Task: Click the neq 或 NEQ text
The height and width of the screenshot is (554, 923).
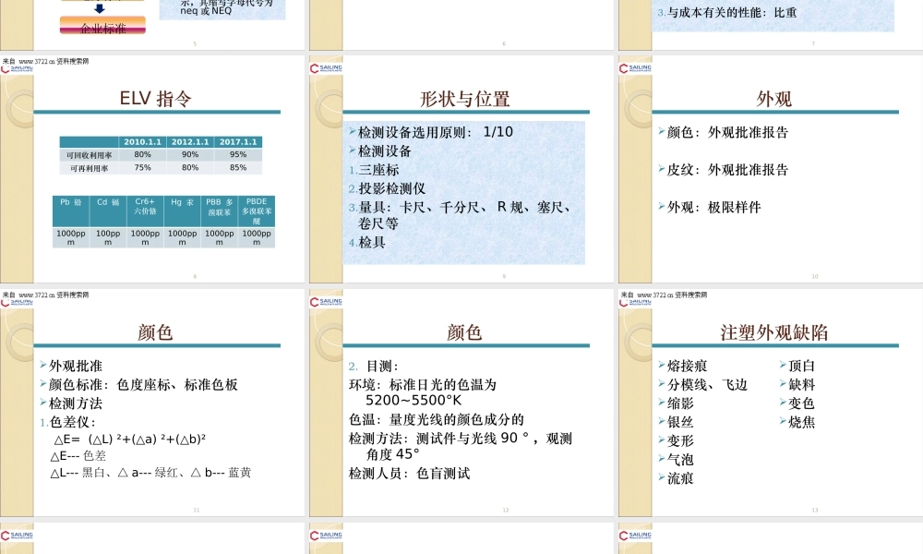Action: tap(206, 10)
